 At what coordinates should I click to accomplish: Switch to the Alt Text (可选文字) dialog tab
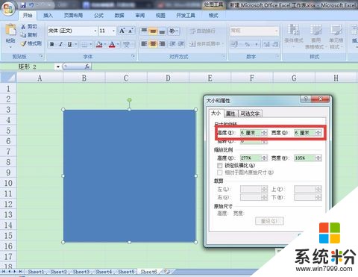[x=250, y=113]
